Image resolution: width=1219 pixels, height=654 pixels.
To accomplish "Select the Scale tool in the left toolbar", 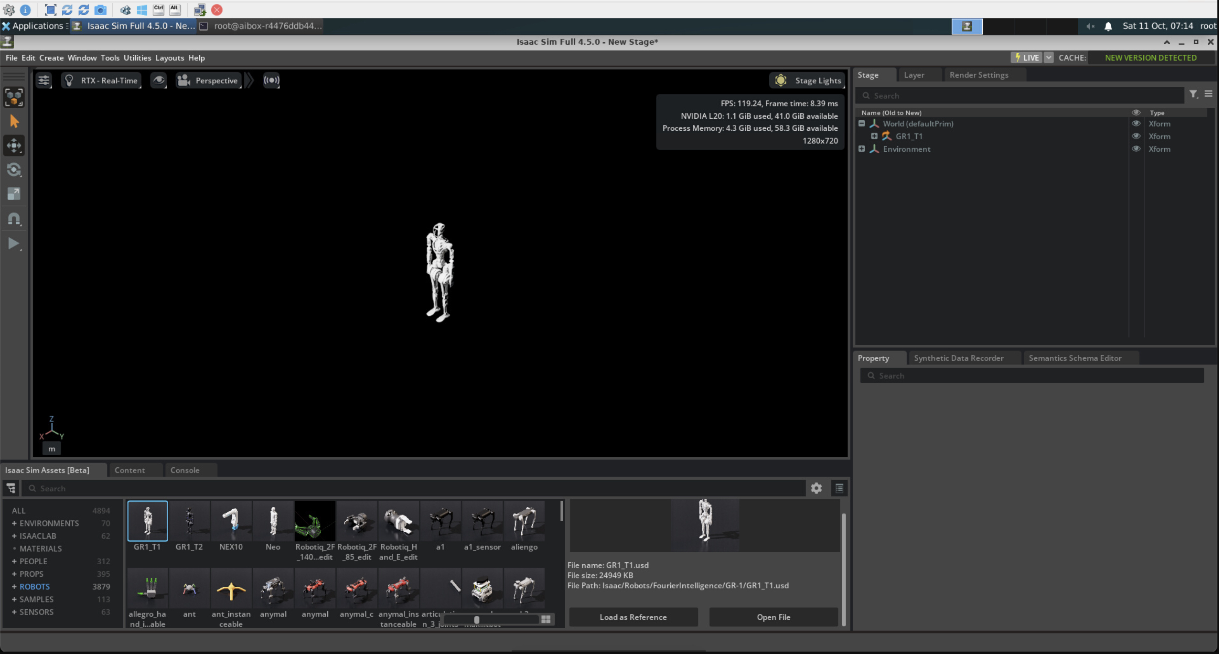I will pos(14,194).
